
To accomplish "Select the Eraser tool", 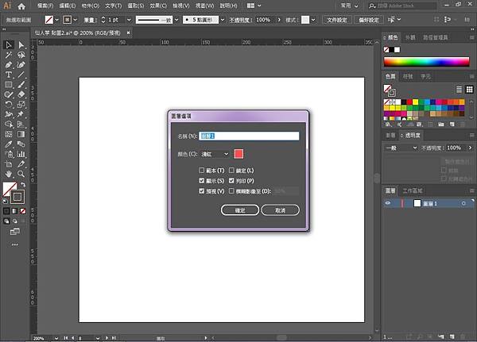I will [21, 94].
